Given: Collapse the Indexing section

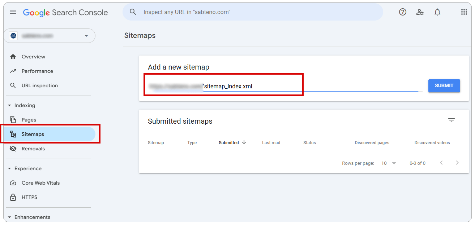Looking at the screenshot, I should click(9, 106).
